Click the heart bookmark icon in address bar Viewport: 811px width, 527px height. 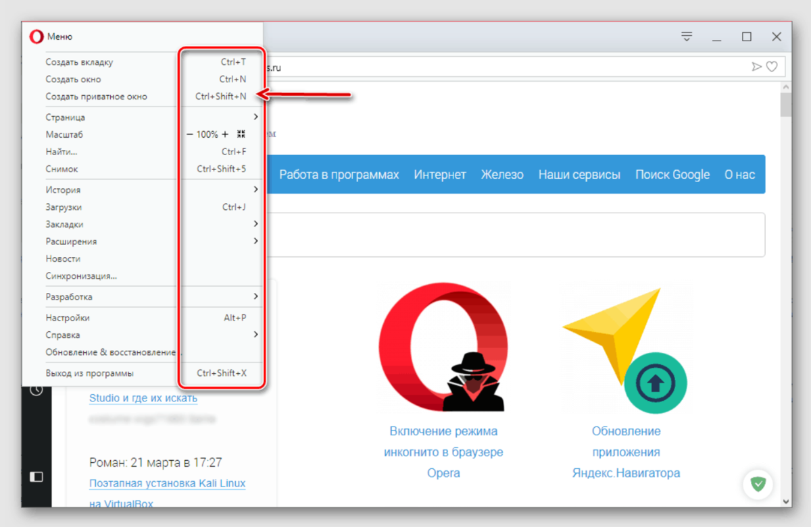tap(771, 66)
